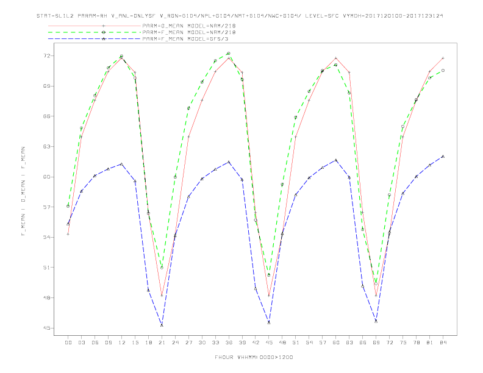The height and width of the screenshot is (373, 483).
Task: Click the x-axis tick label 78
Action: coord(416,343)
